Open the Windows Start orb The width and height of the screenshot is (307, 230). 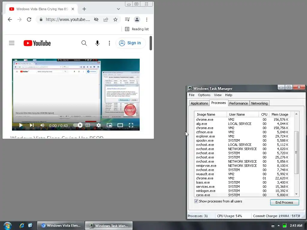7,226
